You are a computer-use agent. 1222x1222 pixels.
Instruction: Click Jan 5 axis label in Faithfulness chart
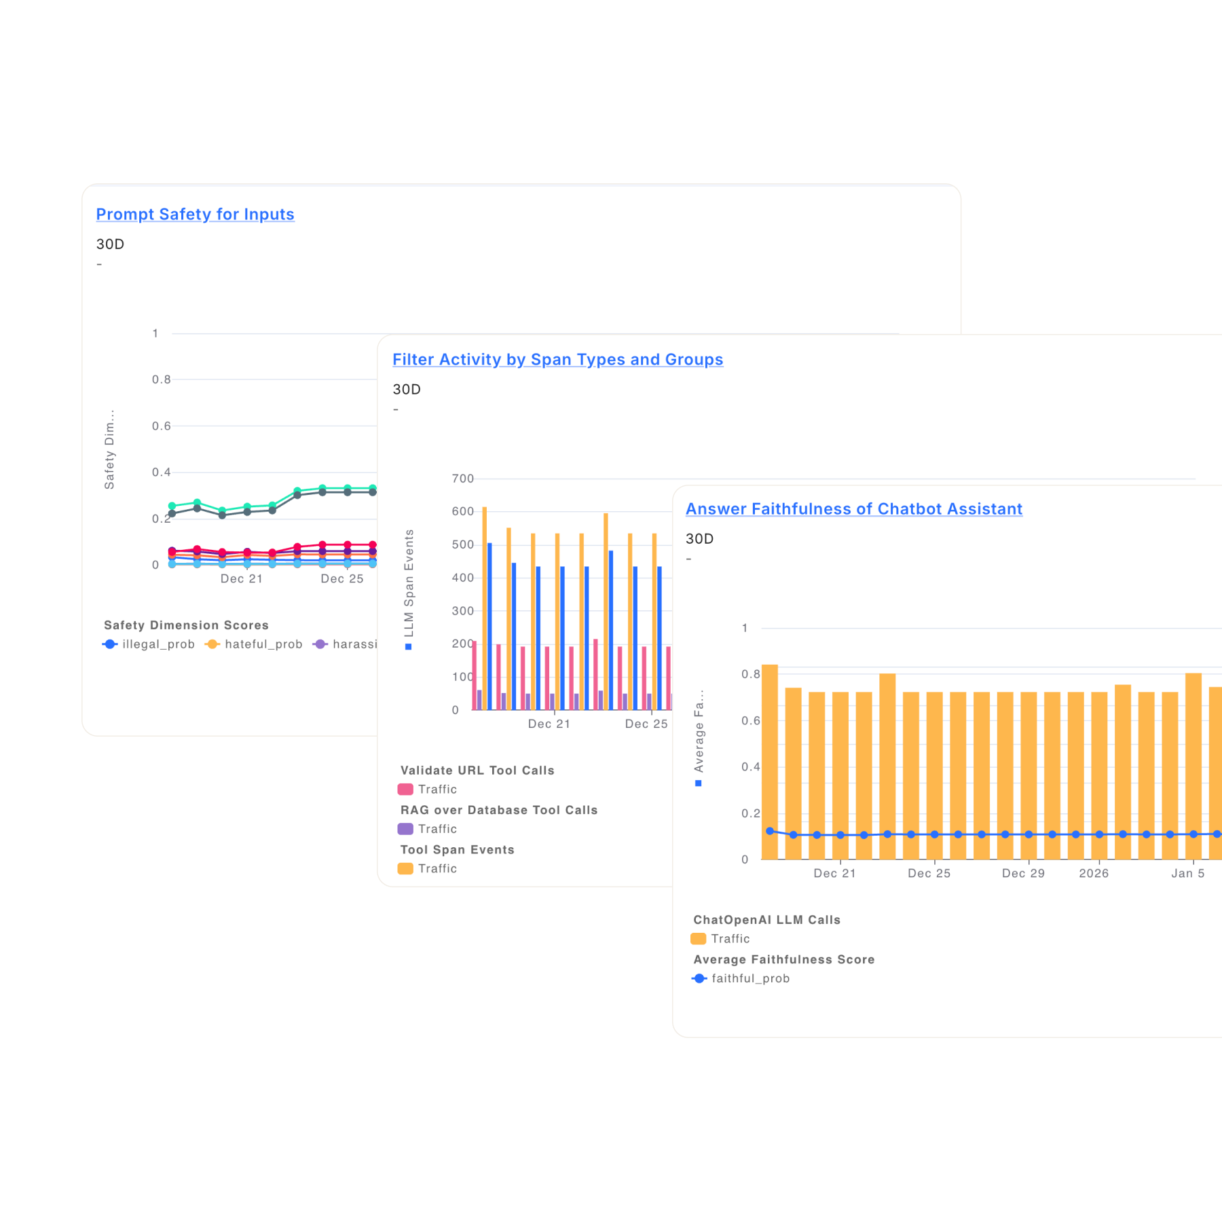coord(1188,874)
